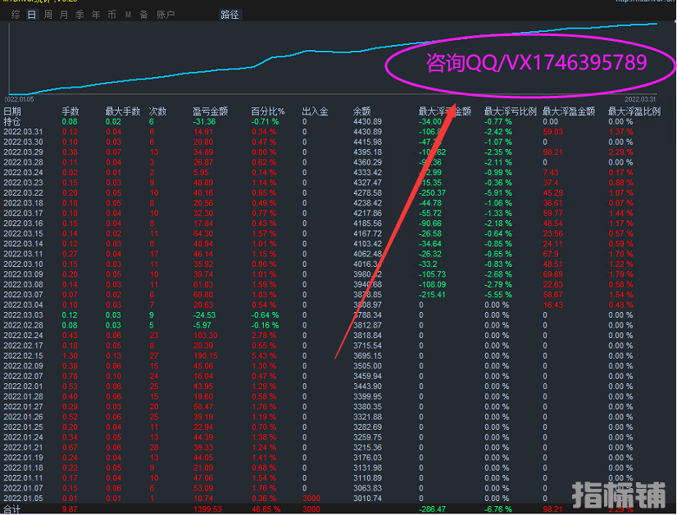
Task: Click profit amount 48.89
Action: [x=203, y=183]
